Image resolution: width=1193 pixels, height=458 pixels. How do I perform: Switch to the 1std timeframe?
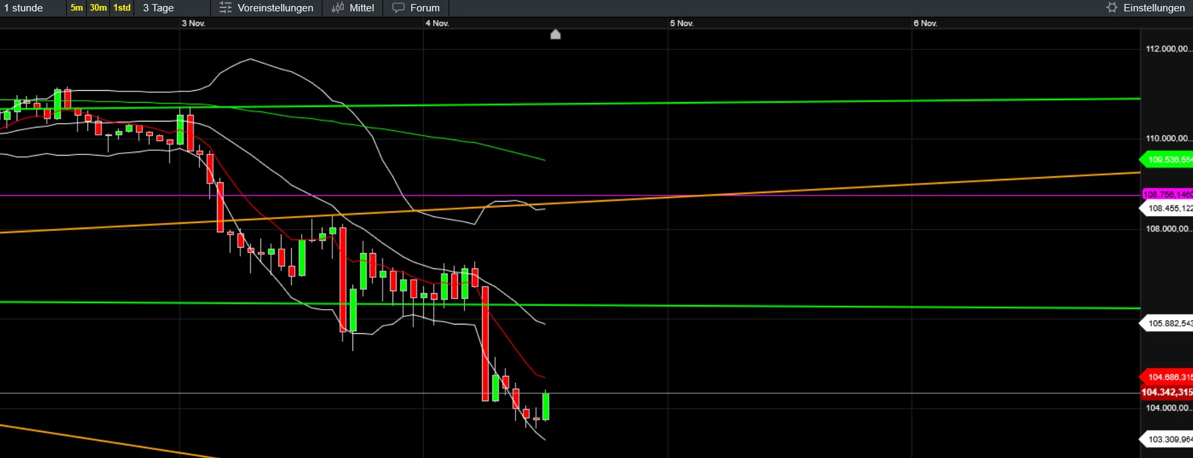[x=122, y=8]
